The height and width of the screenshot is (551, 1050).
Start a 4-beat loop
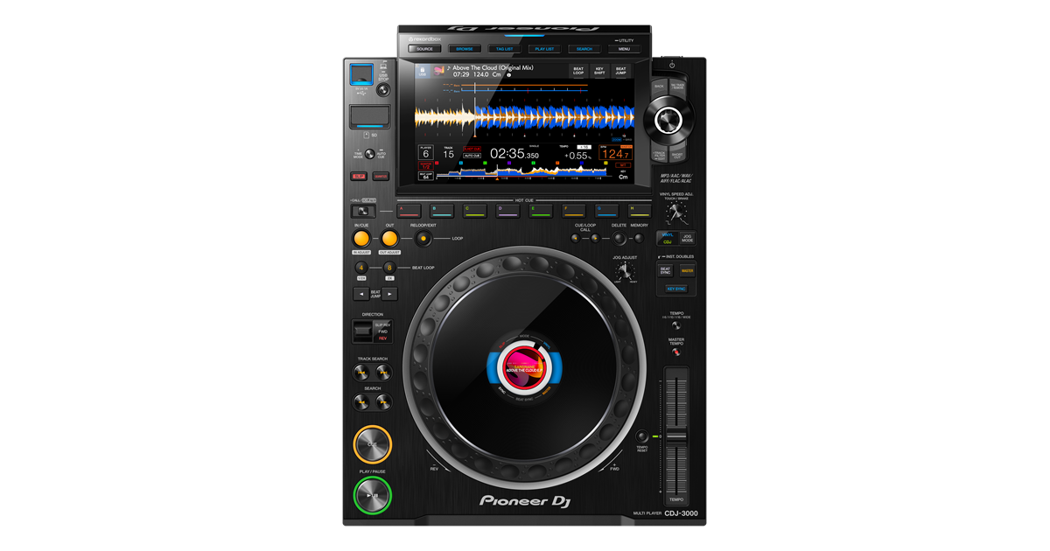click(x=361, y=268)
